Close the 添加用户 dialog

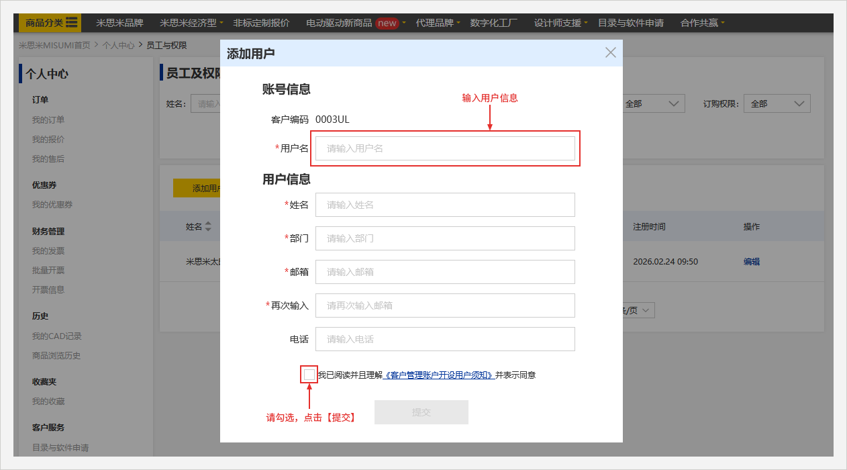[610, 52]
